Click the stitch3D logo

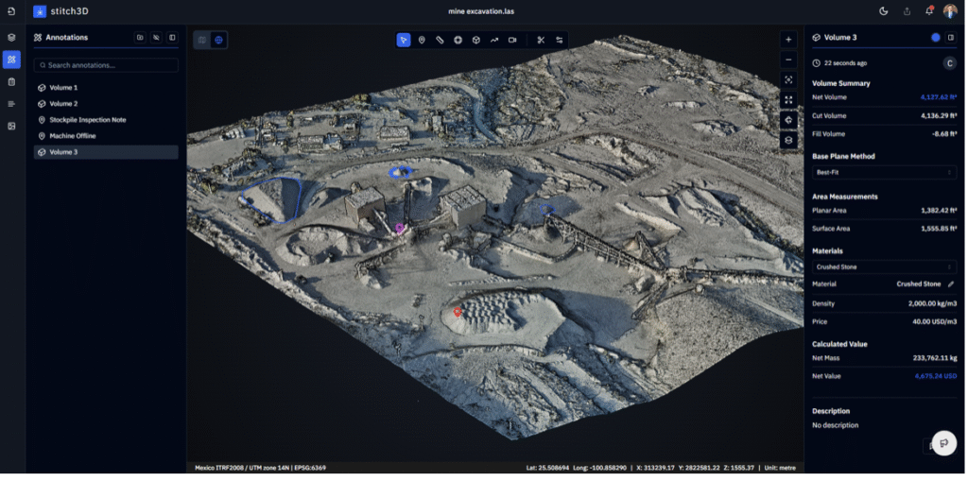(x=60, y=11)
